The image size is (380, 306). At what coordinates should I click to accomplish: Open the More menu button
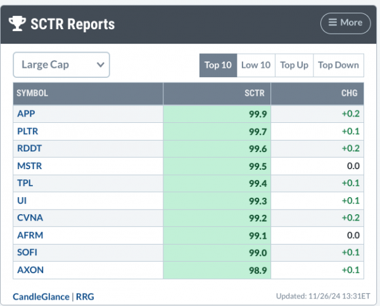click(x=345, y=23)
